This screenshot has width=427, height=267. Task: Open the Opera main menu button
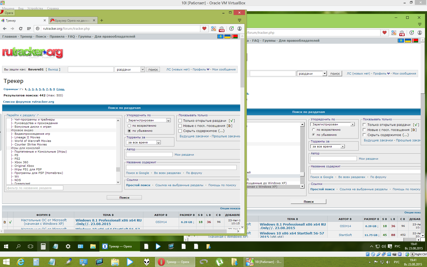7,13
